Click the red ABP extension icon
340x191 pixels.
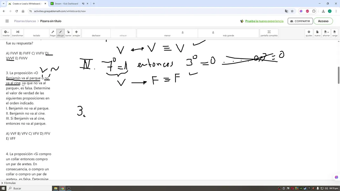click(307, 11)
